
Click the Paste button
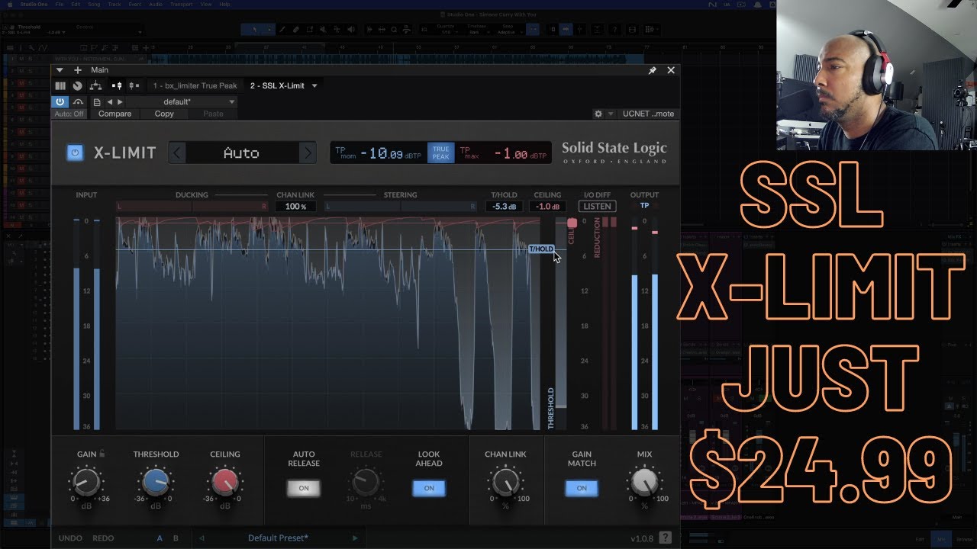click(213, 114)
